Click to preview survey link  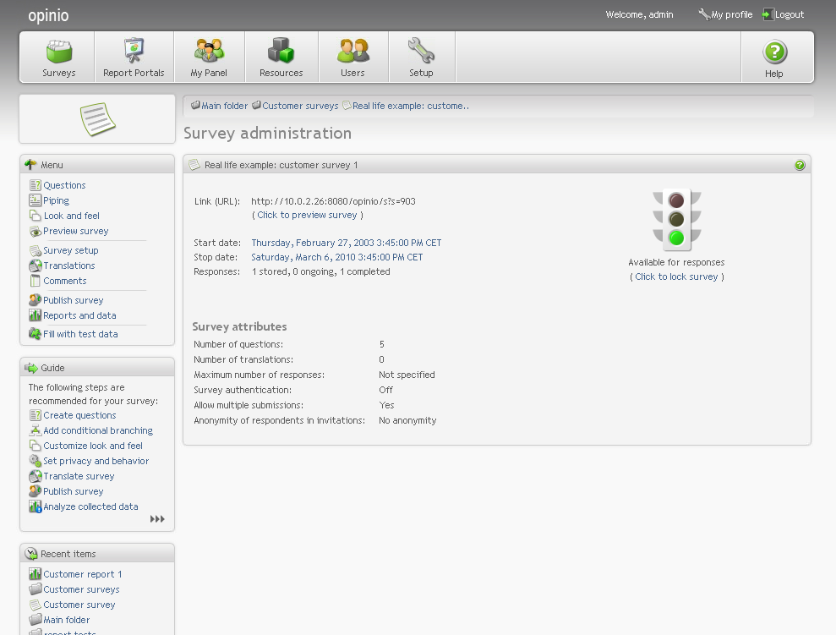click(307, 215)
